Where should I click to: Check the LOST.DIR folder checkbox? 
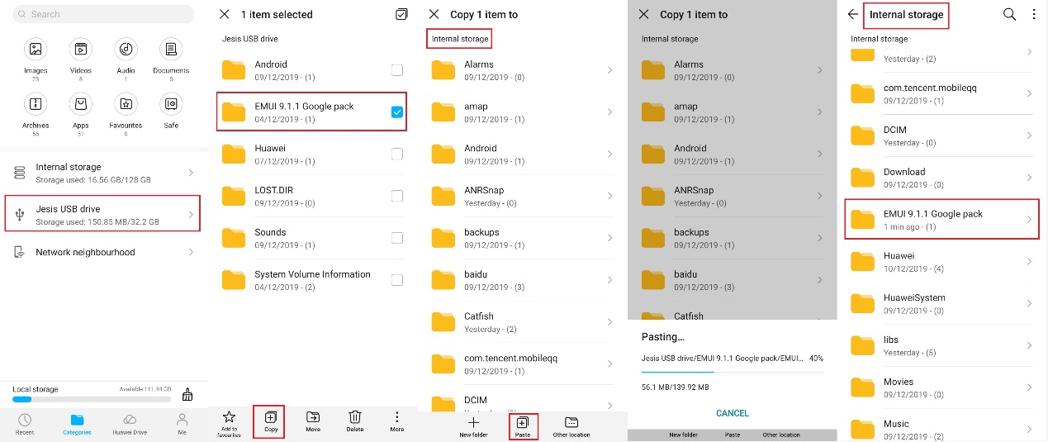(397, 196)
